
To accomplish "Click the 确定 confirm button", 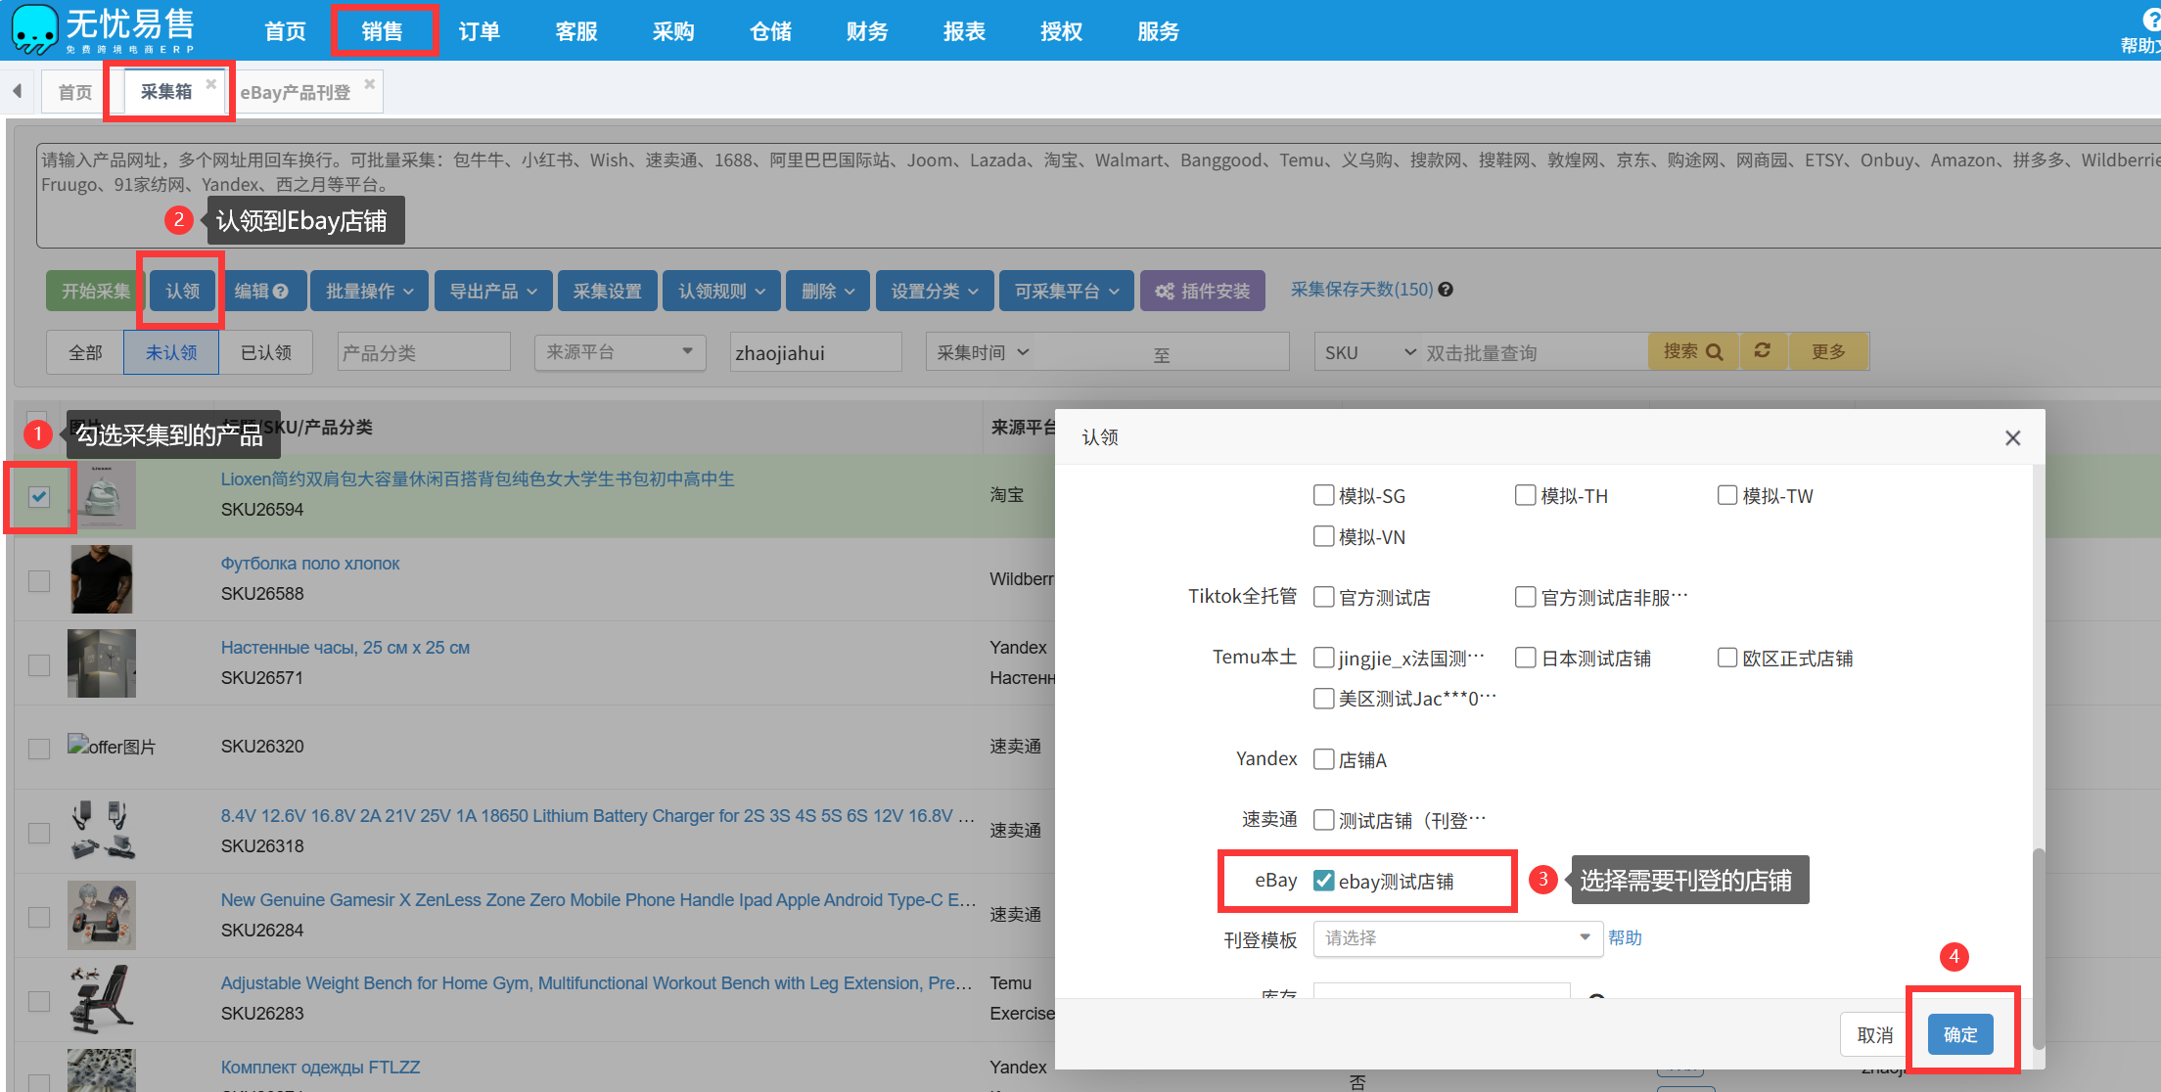I will (x=1959, y=1034).
